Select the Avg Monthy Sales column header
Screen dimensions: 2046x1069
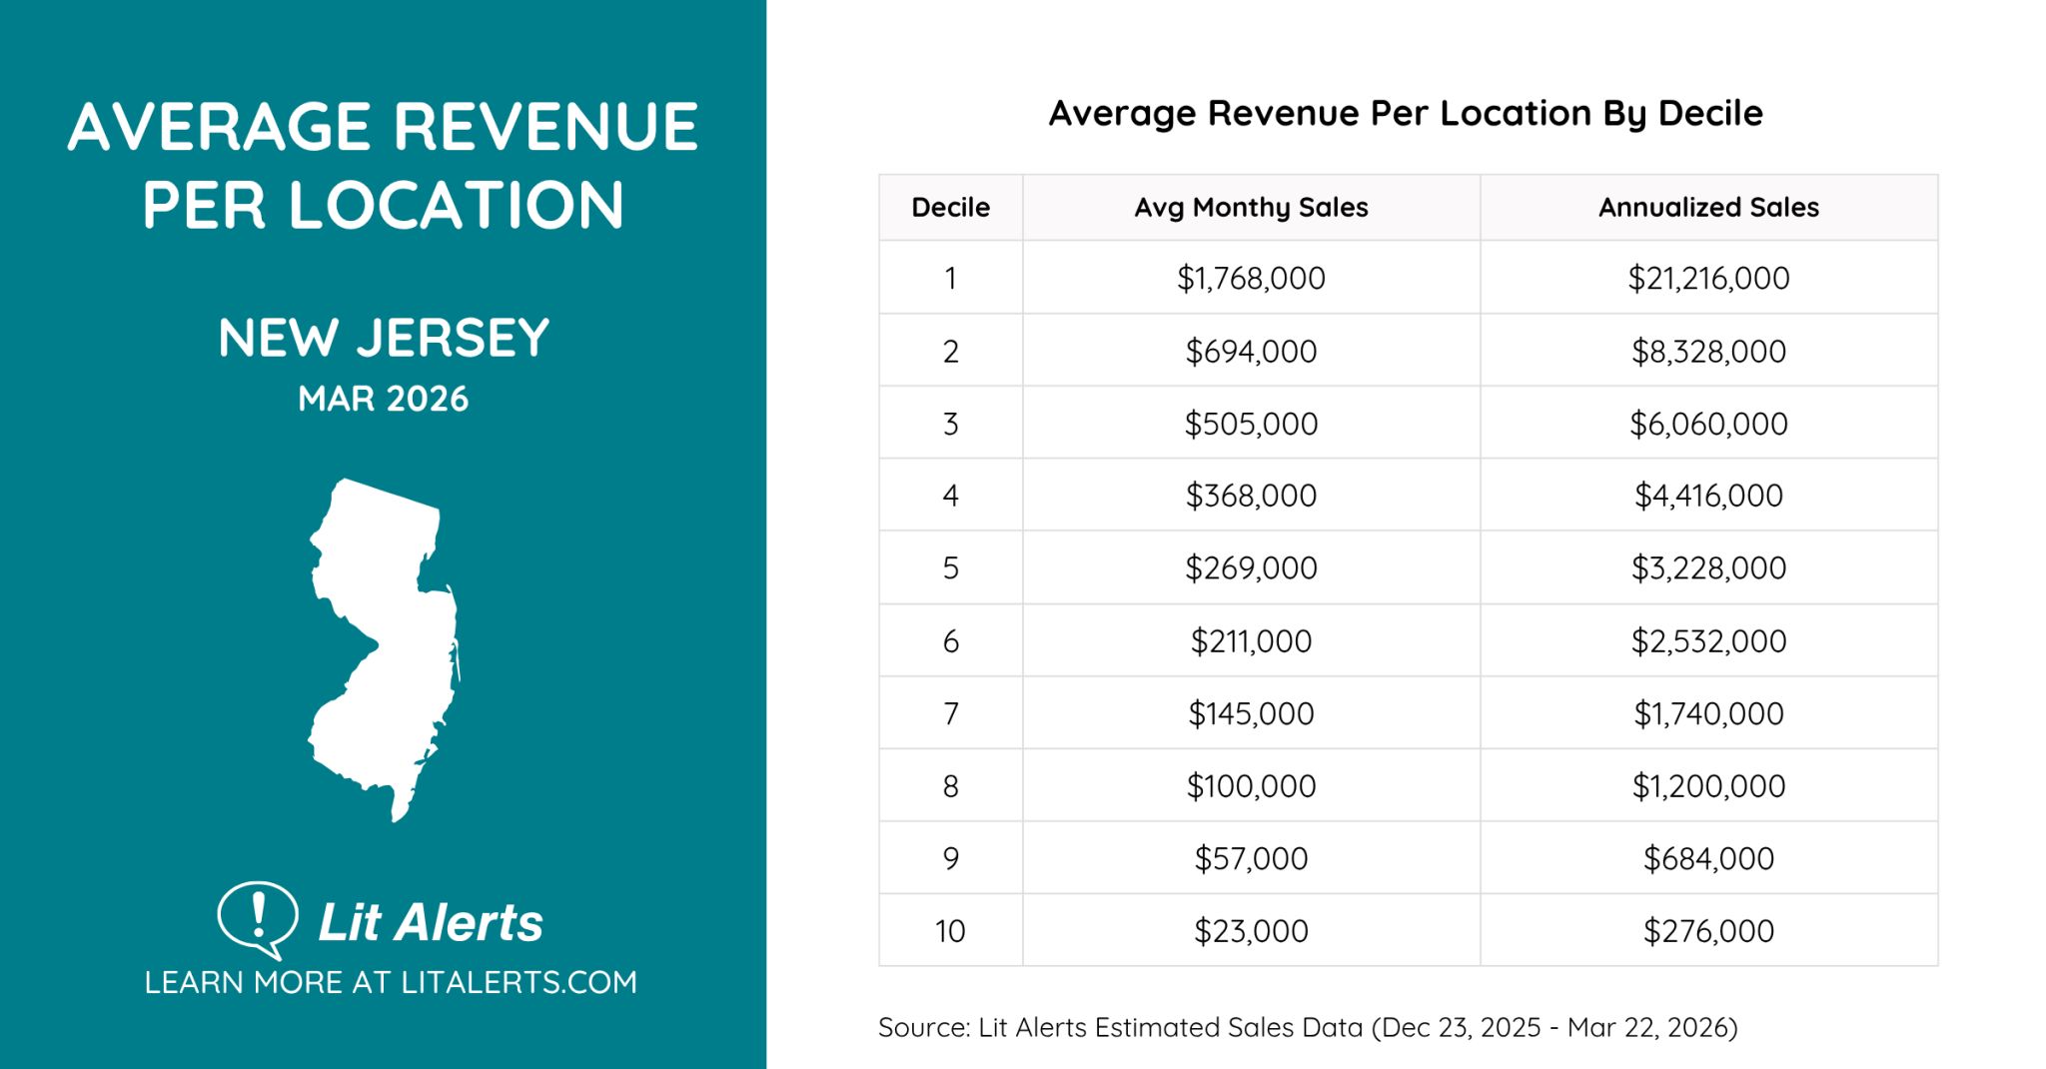[x=1250, y=207]
